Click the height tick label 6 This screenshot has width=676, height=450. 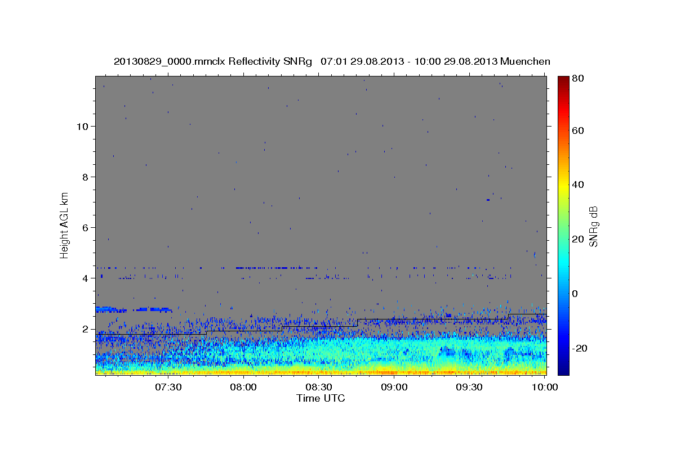click(x=84, y=227)
